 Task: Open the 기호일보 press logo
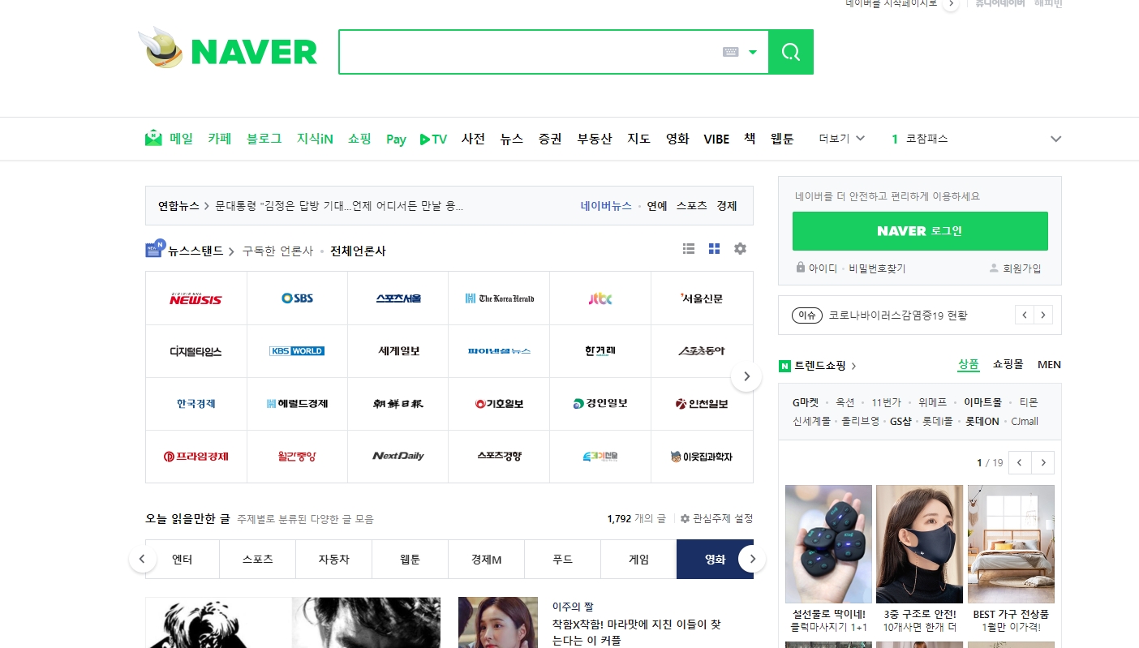coord(499,404)
